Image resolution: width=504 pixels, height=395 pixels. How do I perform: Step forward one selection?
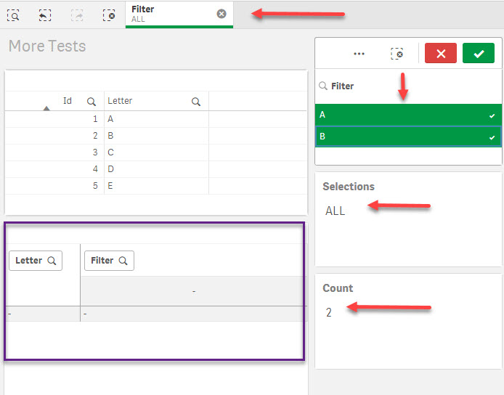[77, 15]
